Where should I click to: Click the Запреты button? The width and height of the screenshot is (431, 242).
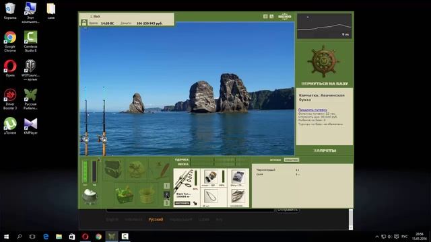[x=325, y=151]
